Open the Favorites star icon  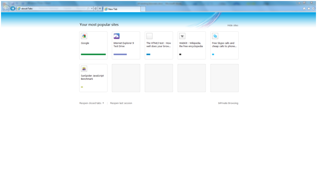309,9
